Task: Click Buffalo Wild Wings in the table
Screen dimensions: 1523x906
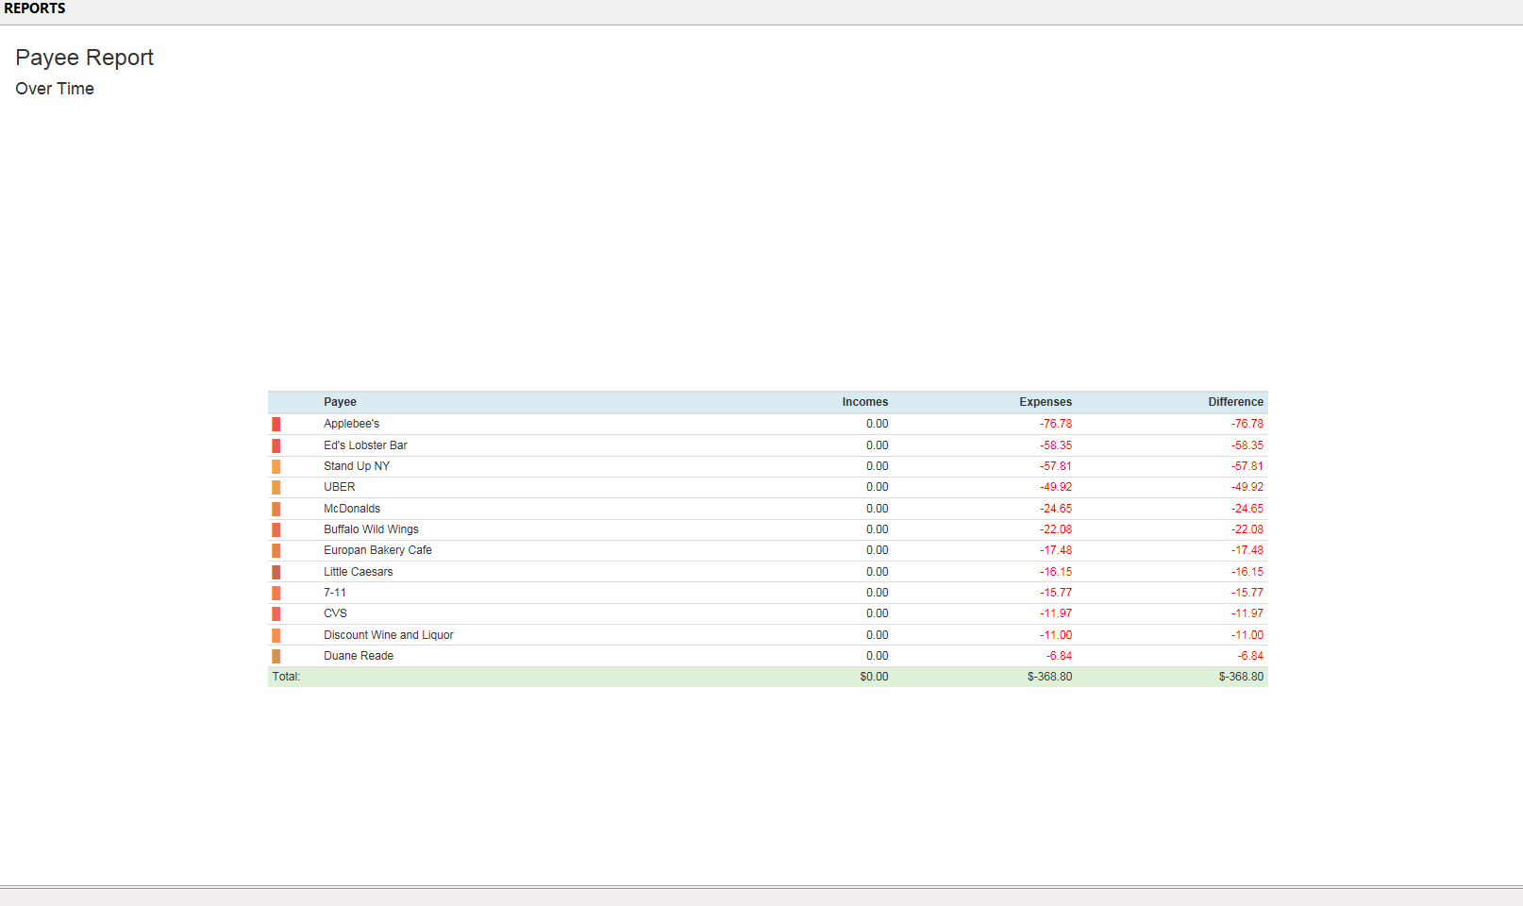Action: pos(371,529)
